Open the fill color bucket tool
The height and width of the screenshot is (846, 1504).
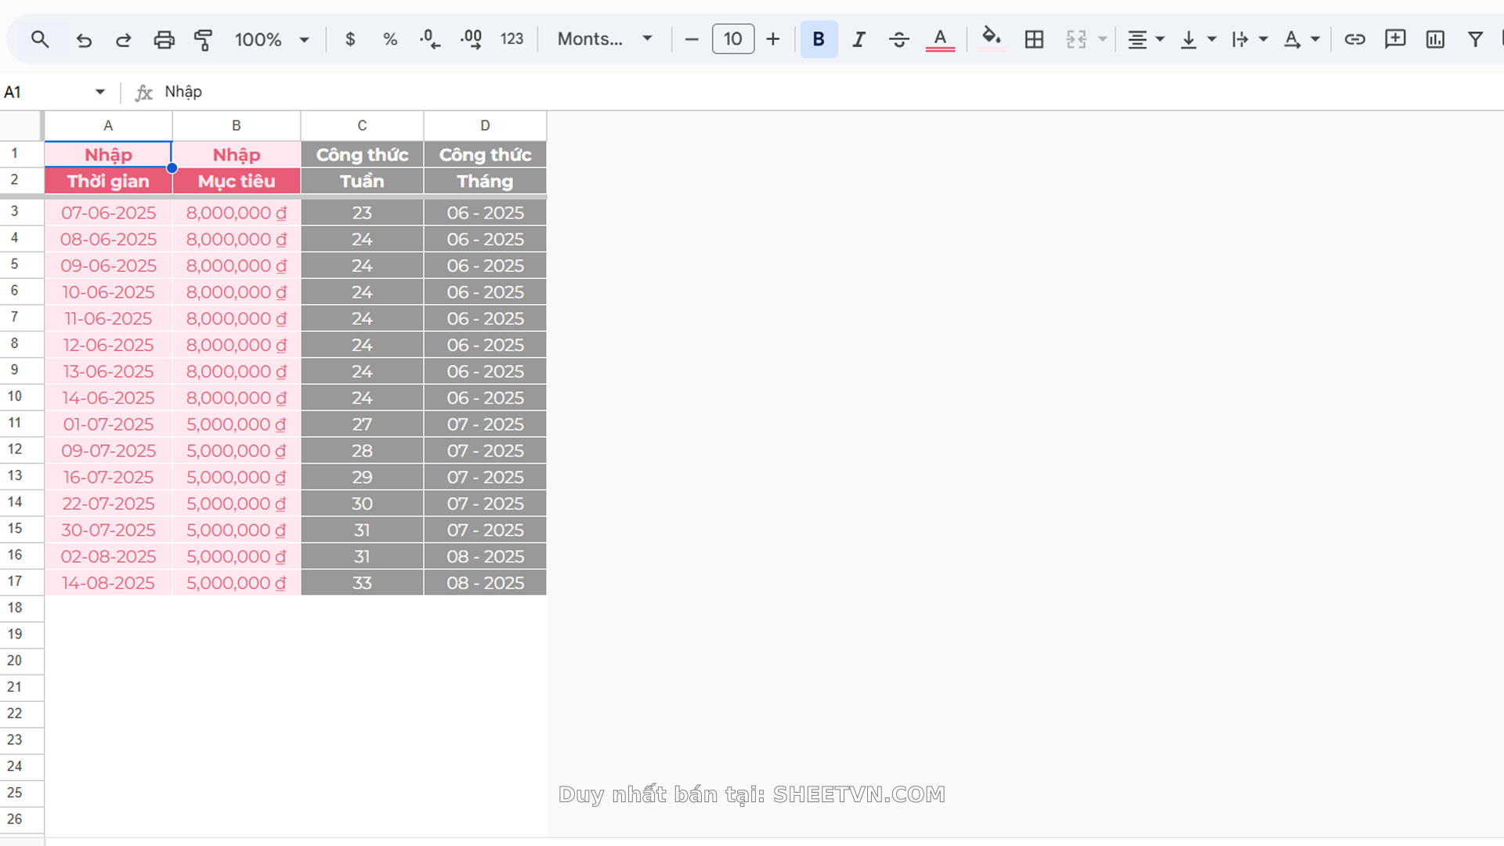(x=992, y=38)
